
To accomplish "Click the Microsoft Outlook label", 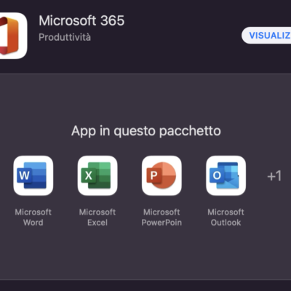I will click(x=226, y=218).
